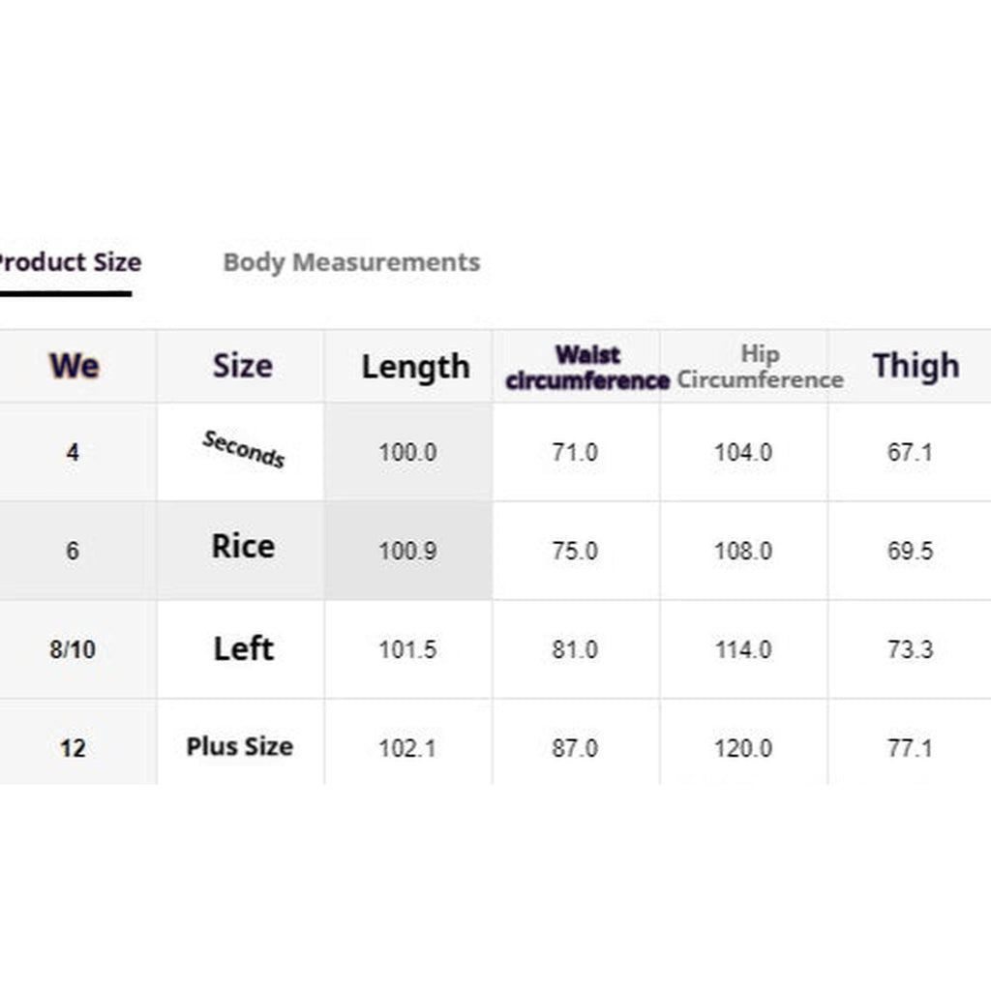Click the Waist circumference column header
991x991 pixels.
pos(584,367)
